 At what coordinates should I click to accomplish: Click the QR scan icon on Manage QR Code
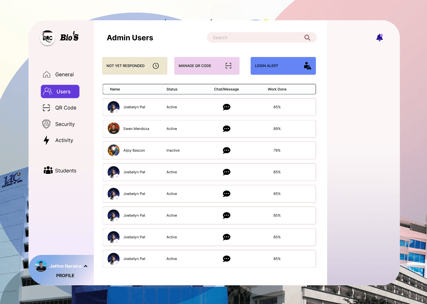(228, 66)
